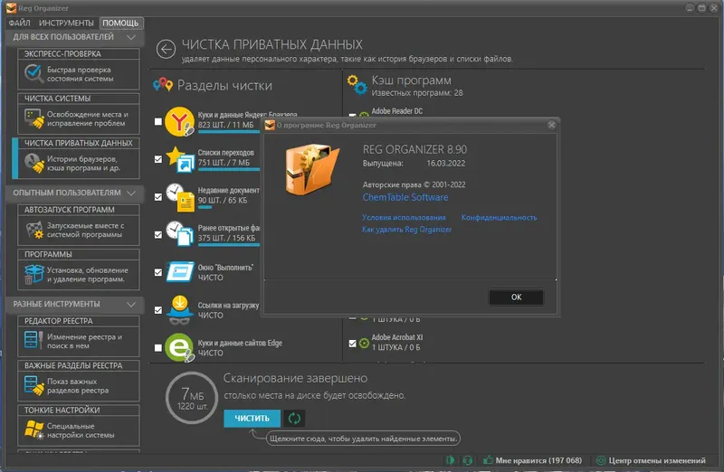Open Чистка системы broom icon

click(34, 118)
